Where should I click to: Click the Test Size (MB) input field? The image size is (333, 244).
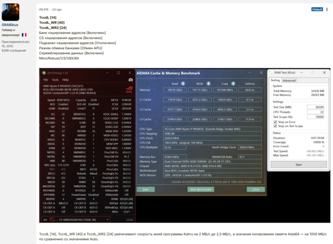pos(316,107)
